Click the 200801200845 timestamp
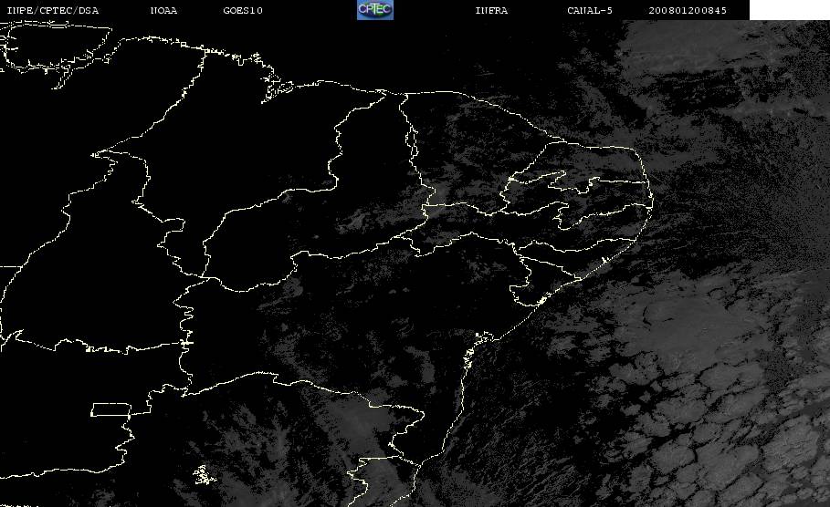830x507 pixels. click(x=688, y=11)
